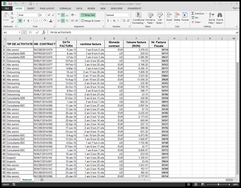241x188 pixels.
Task: Open the Format as Table gallery
Action: point(150,18)
